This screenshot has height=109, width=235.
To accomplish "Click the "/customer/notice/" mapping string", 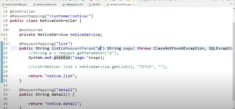I will click(x=69, y=16).
